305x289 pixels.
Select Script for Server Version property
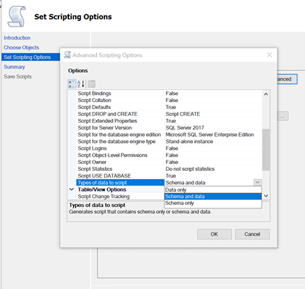point(169,128)
